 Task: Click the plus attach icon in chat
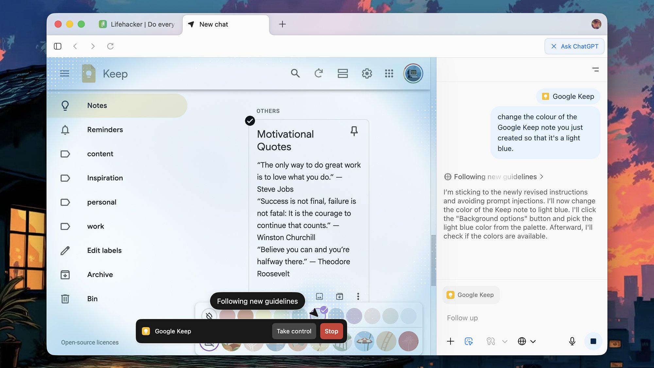pyautogui.click(x=450, y=341)
